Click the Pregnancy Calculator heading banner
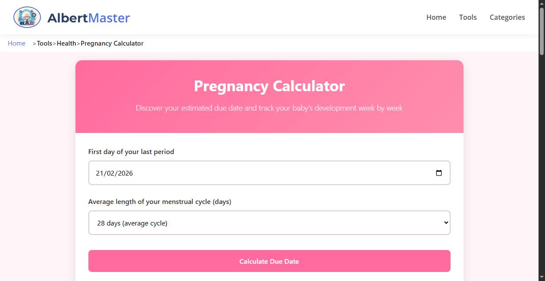Viewport: 545px width, 281px height. click(269, 86)
